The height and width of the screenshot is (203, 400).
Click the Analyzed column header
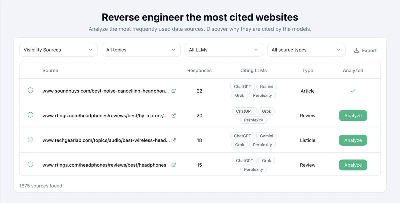353,71
